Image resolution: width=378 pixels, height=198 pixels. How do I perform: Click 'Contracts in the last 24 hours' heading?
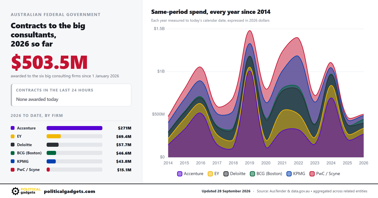click(55, 90)
